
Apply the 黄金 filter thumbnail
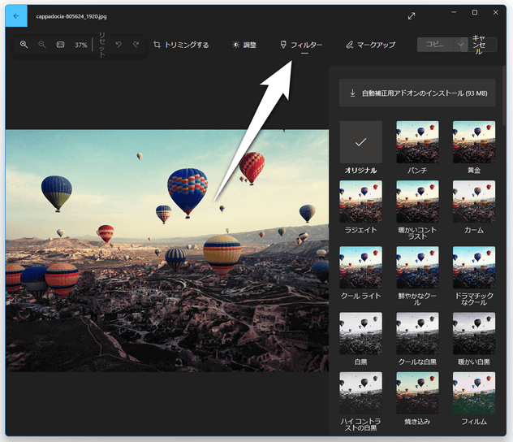(x=474, y=142)
